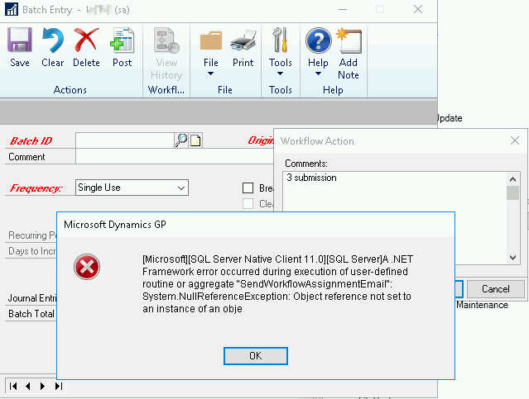Click the Batch Total label

tap(31, 314)
